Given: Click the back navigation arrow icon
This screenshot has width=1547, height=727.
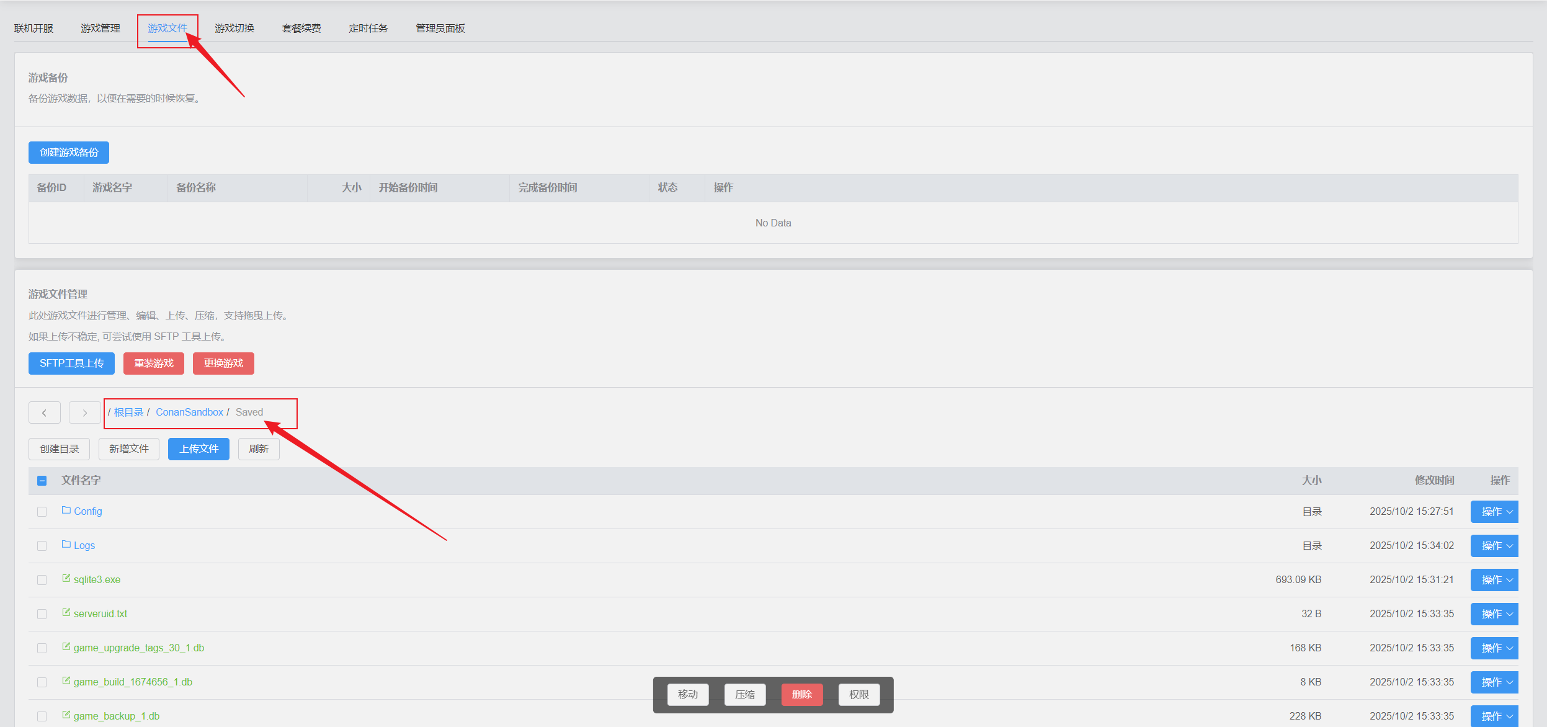Looking at the screenshot, I should tap(44, 413).
